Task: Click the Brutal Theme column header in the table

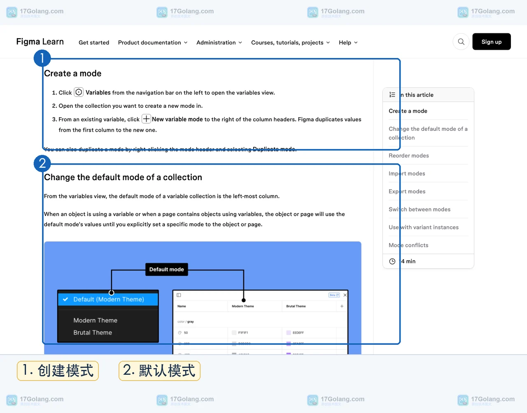Action: click(x=296, y=306)
